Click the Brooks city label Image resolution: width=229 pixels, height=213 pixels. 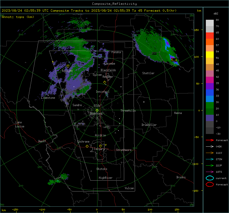click(181, 177)
